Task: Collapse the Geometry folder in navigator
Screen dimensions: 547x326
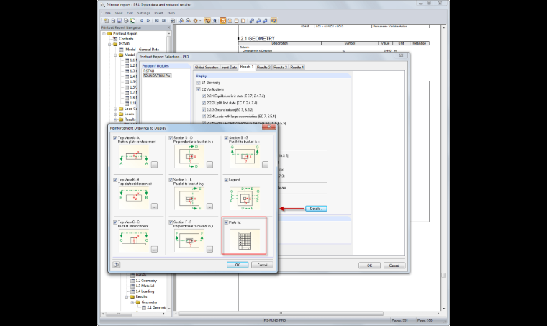Action: click(132, 302)
